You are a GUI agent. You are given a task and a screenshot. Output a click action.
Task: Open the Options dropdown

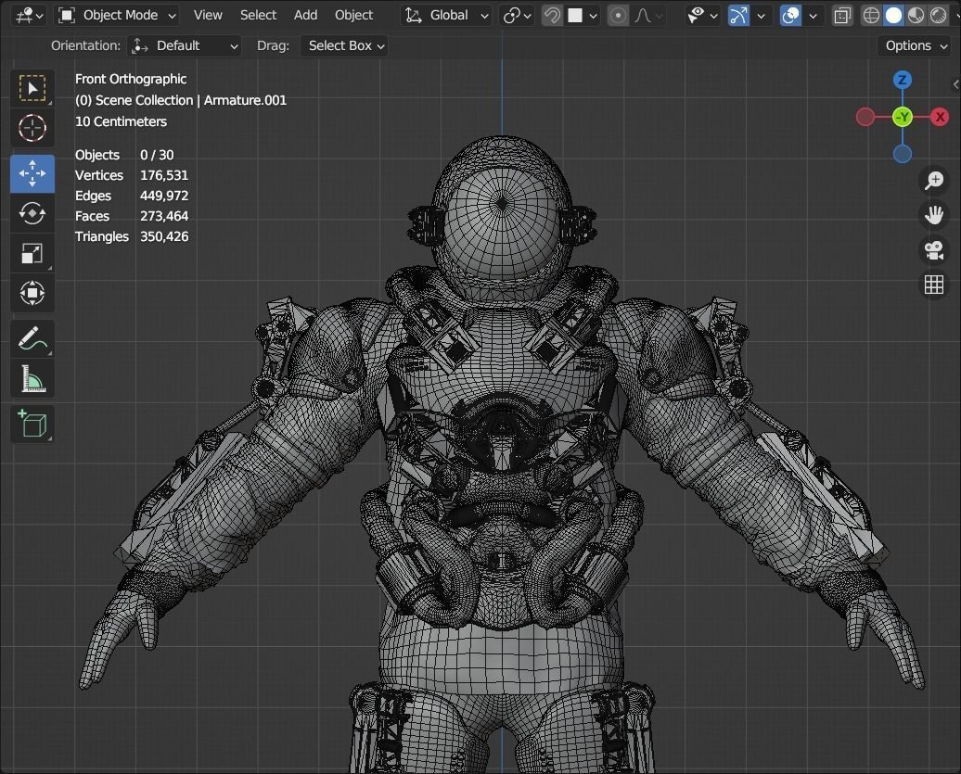point(916,46)
